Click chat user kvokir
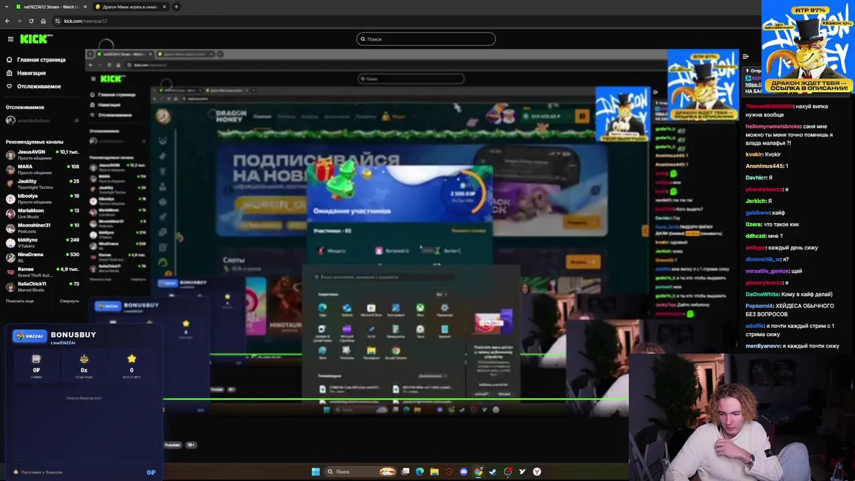 [753, 154]
